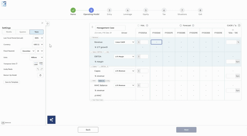Select the Balances NWC toggle
The image size is (247, 136).
click(101, 81)
